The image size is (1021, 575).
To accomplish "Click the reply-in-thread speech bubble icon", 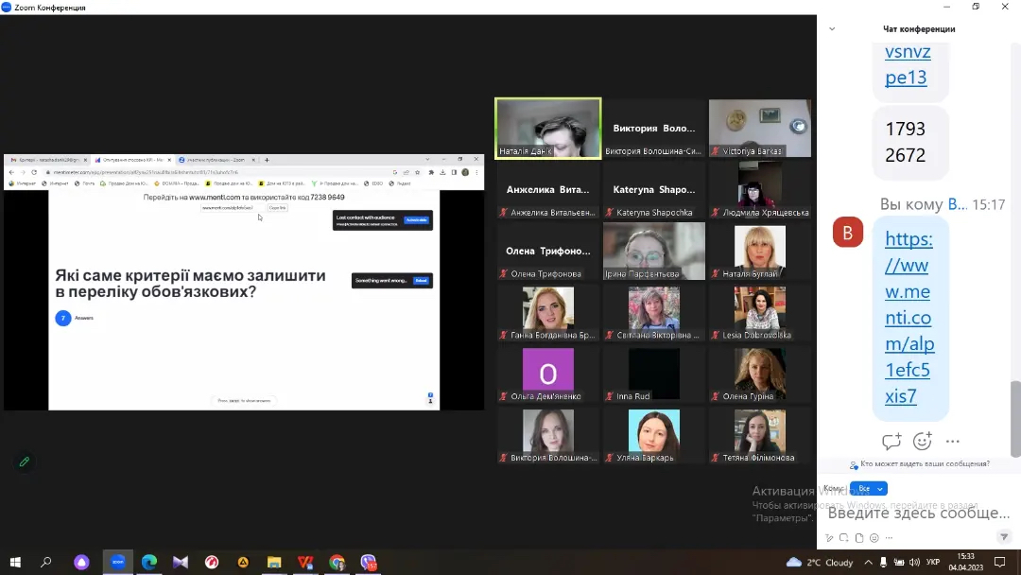I will 891,442.
